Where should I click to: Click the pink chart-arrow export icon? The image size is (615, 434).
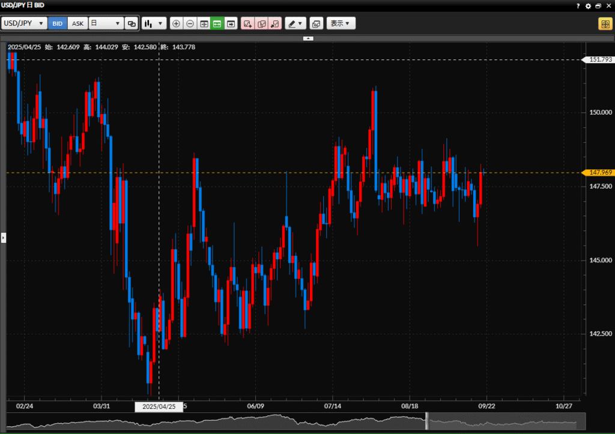tap(275, 23)
